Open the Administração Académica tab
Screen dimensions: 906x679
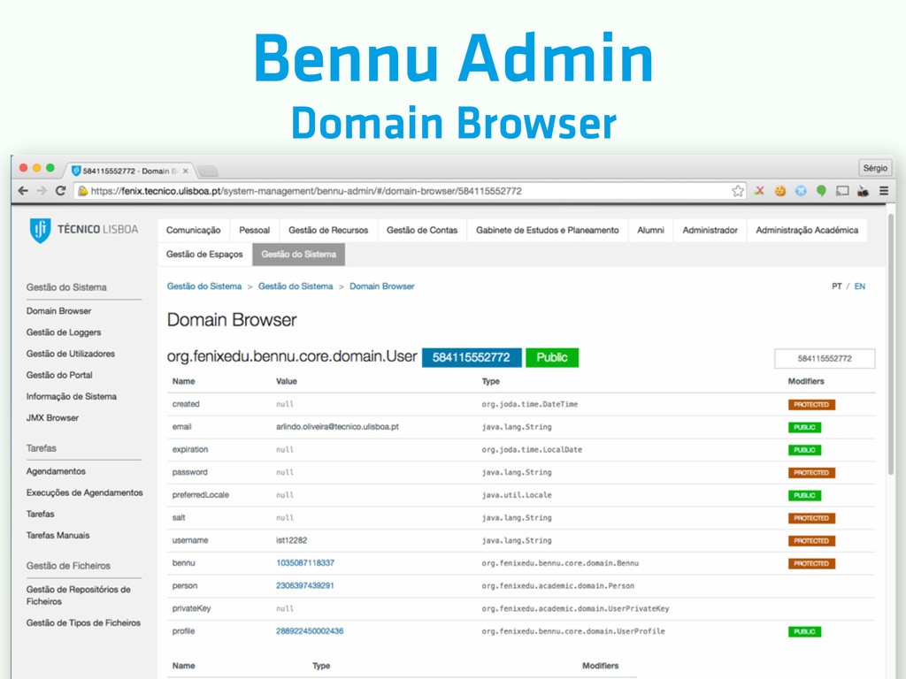807,230
